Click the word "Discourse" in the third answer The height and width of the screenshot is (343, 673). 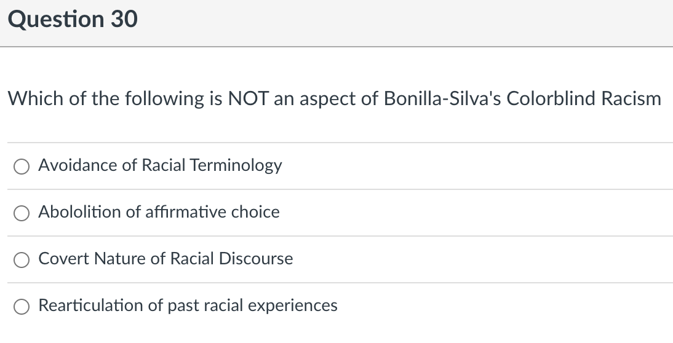(x=257, y=259)
